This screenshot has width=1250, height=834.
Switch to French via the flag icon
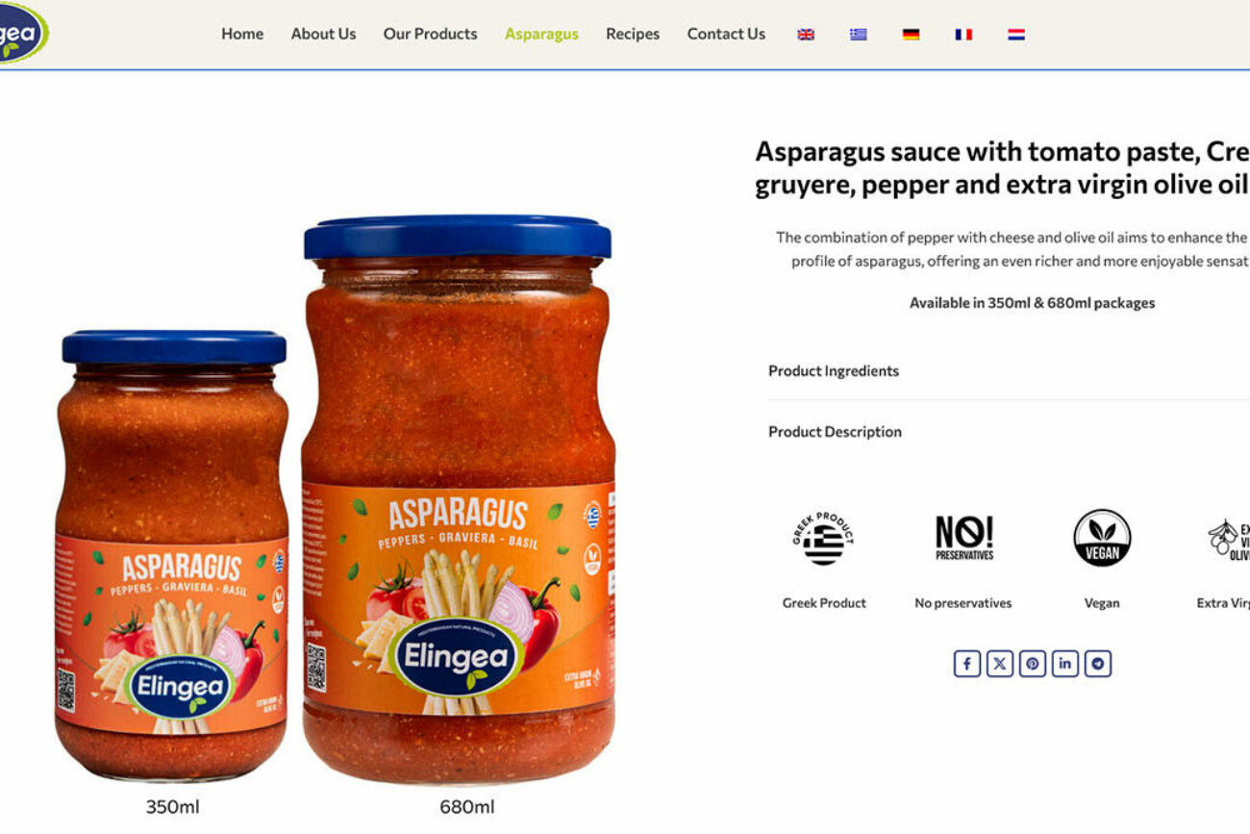click(x=963, y=35)
